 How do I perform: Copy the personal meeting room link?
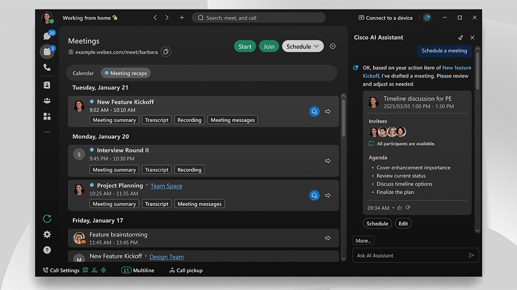(166, 52)
